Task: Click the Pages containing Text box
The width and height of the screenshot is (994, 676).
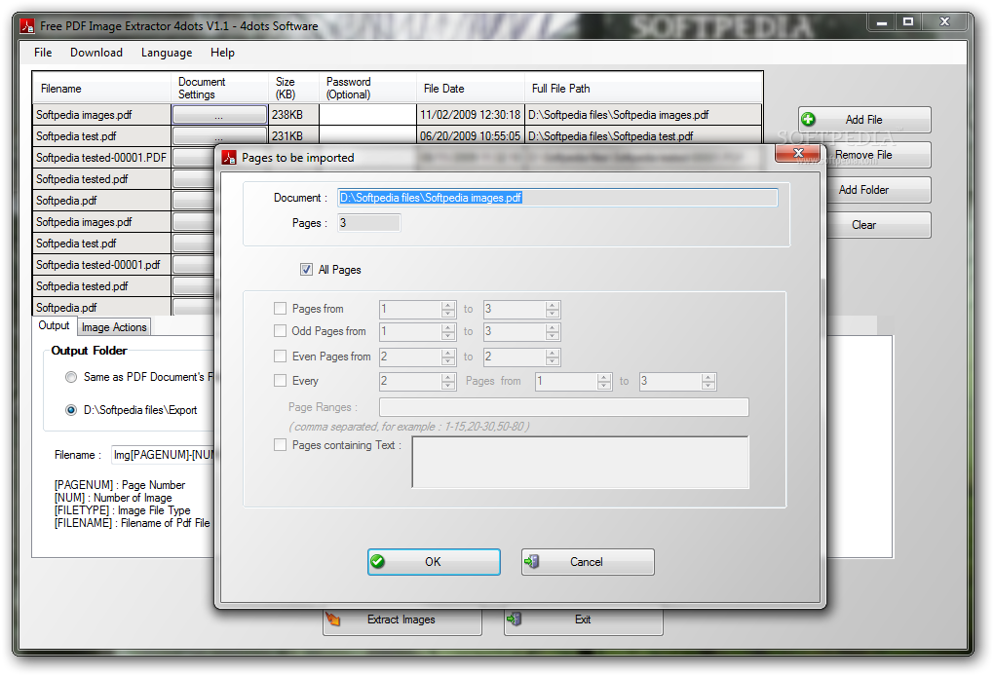Action: (580, 462)
